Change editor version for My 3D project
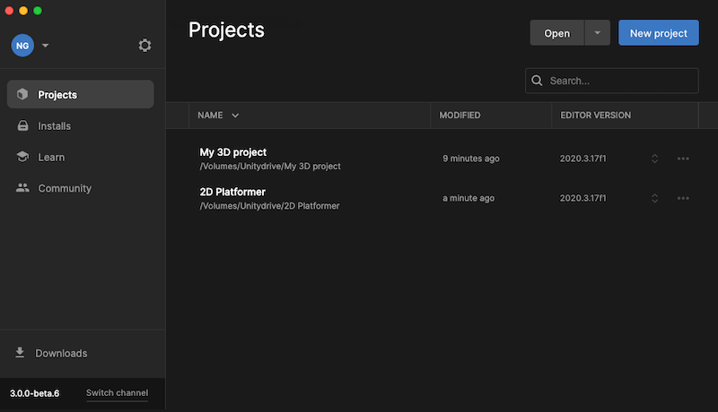 [655, 159]
